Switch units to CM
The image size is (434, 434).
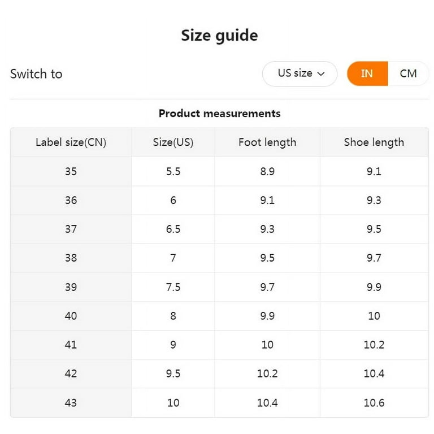tap(408, 73)
